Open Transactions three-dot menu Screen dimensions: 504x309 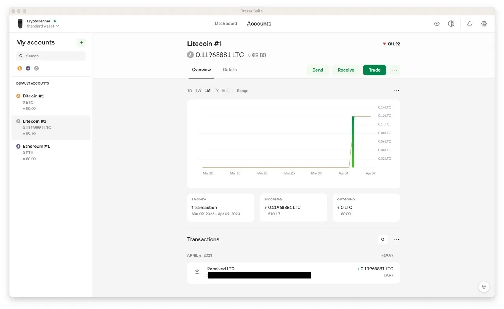point(397,239)
